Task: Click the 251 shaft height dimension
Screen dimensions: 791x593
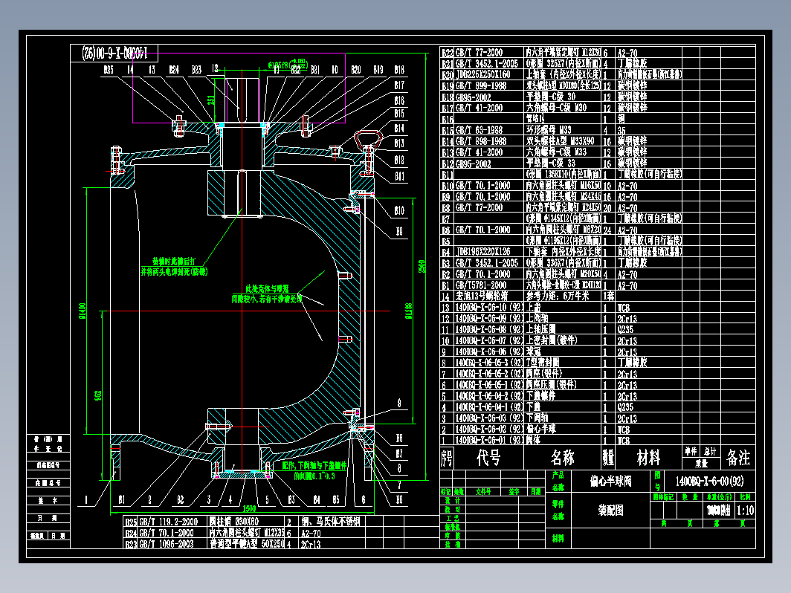Action: (x=210, y=99)
